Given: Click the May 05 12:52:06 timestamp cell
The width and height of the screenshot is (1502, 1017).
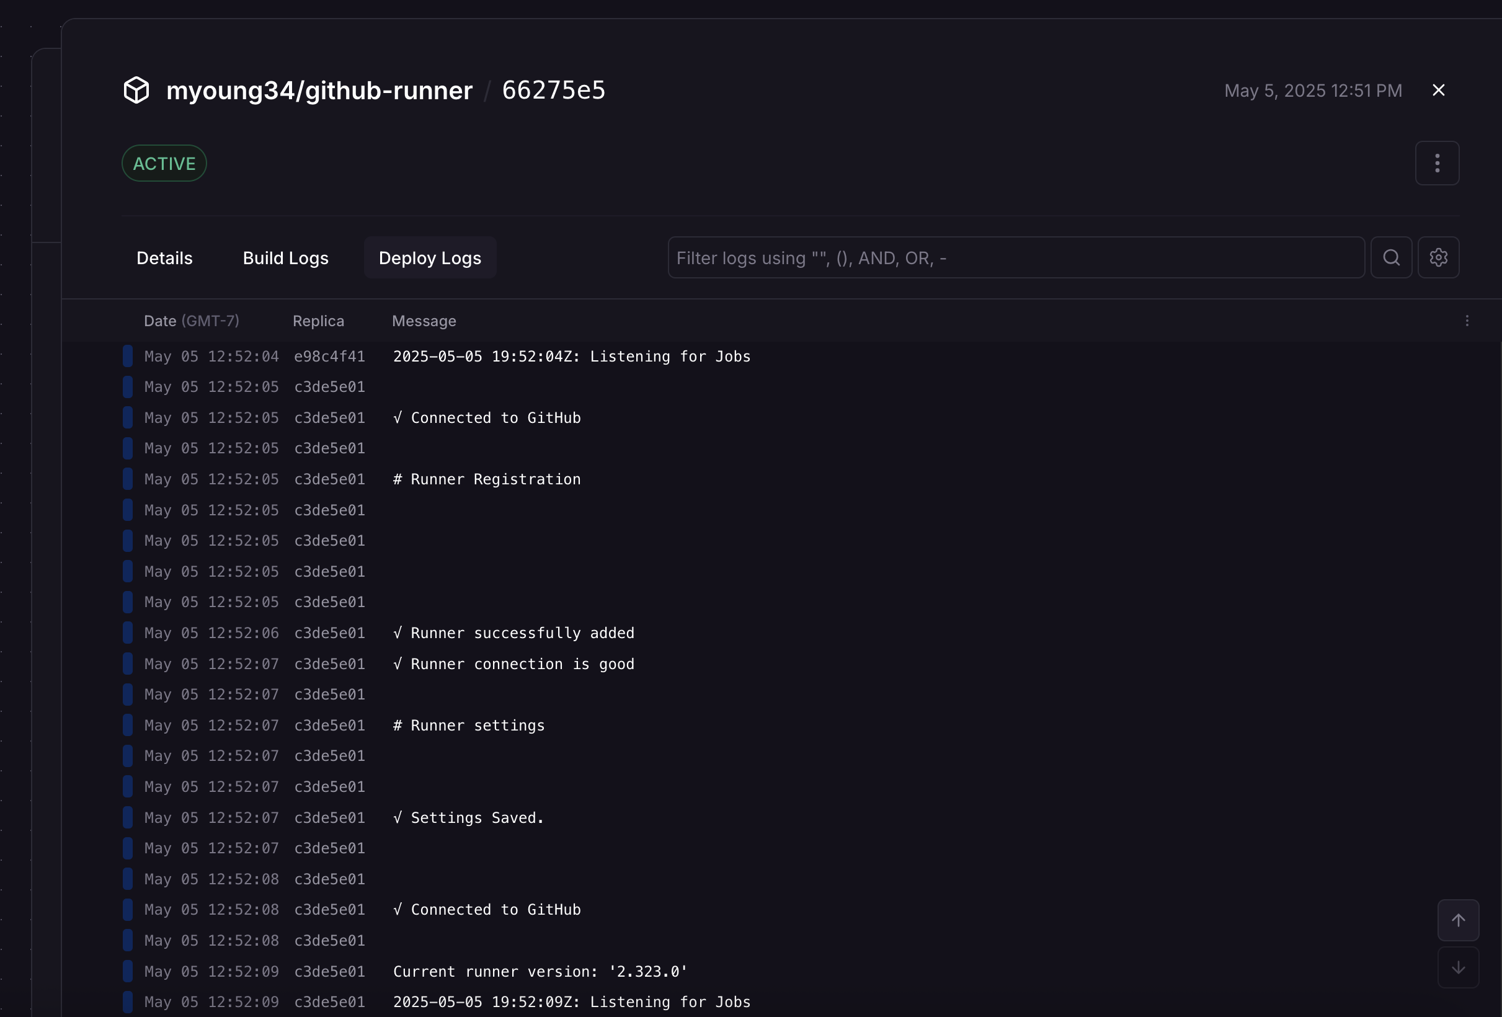Looking at the screenshot, I should click(211, 633).
